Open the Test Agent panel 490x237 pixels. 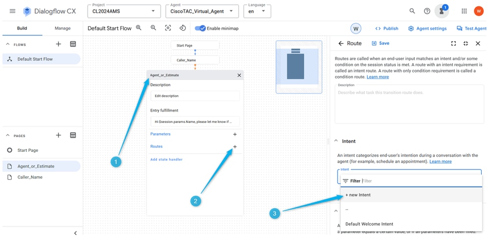[471, 28]
